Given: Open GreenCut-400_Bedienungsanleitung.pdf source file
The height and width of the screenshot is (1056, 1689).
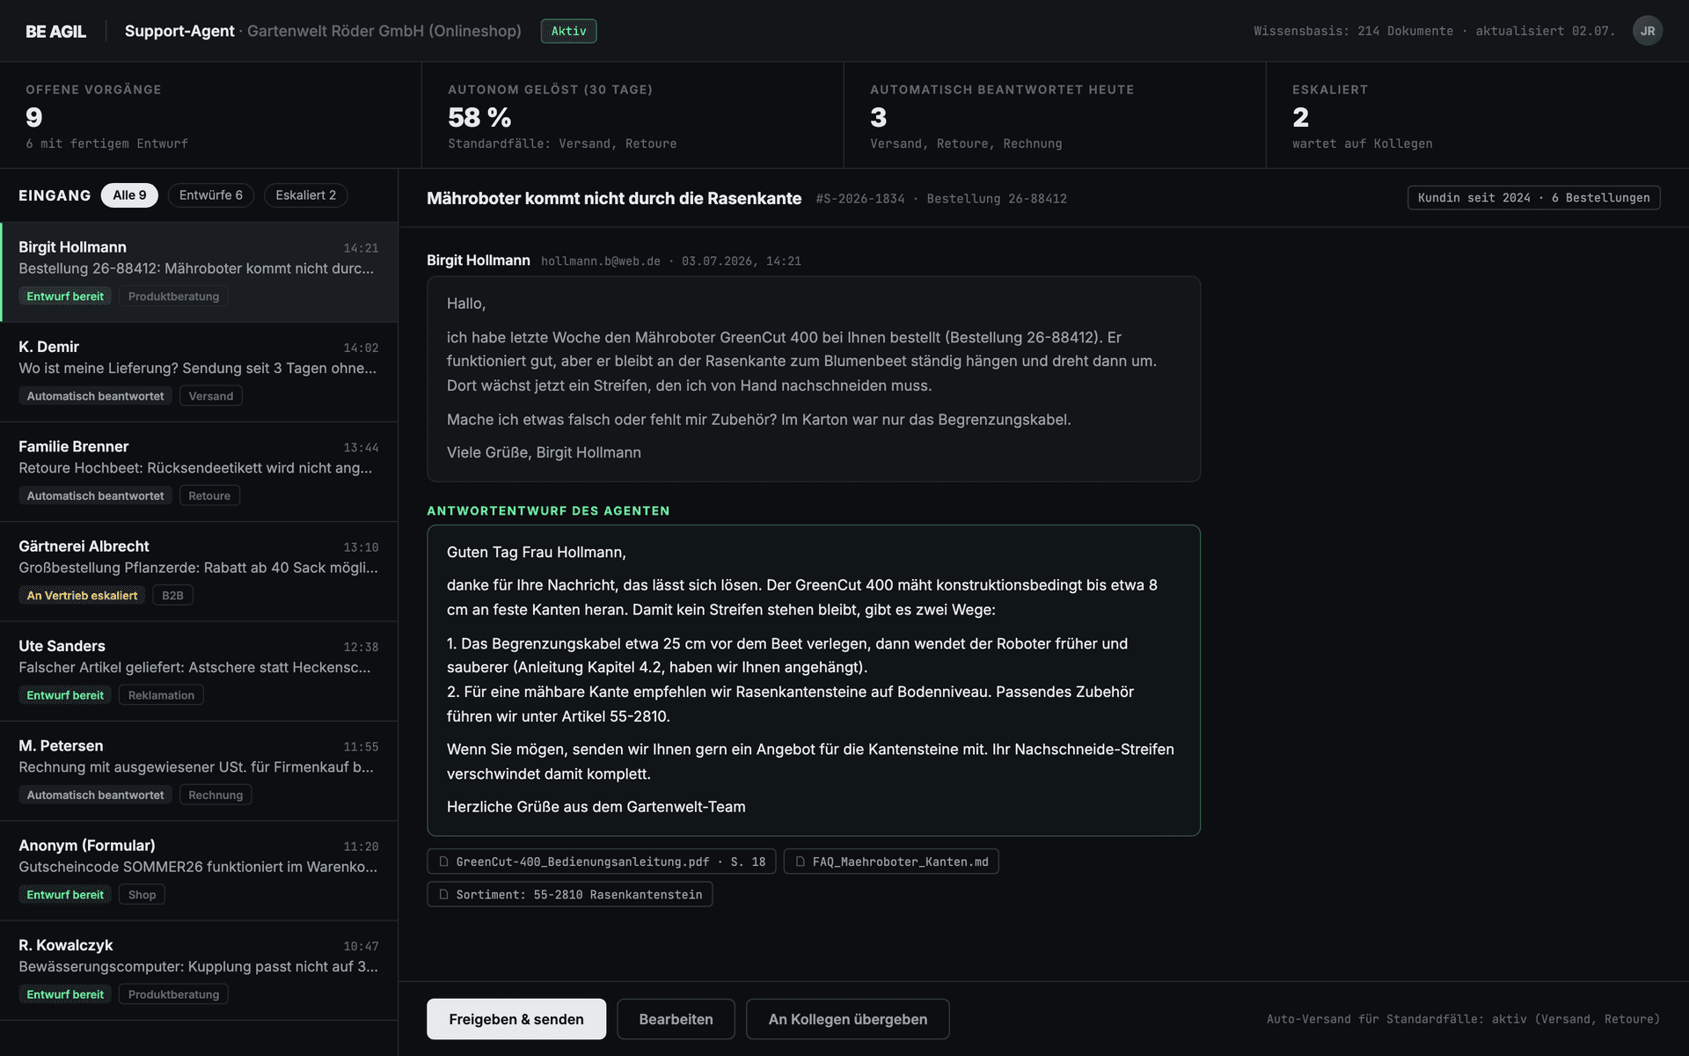Looking at the screenshot, I should tap(601, 862).
